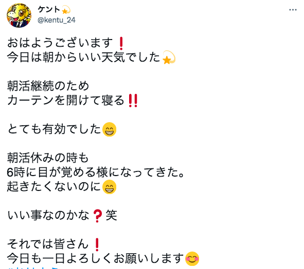Click the line 6時に目が覚める様になってきた

[96, 172]
